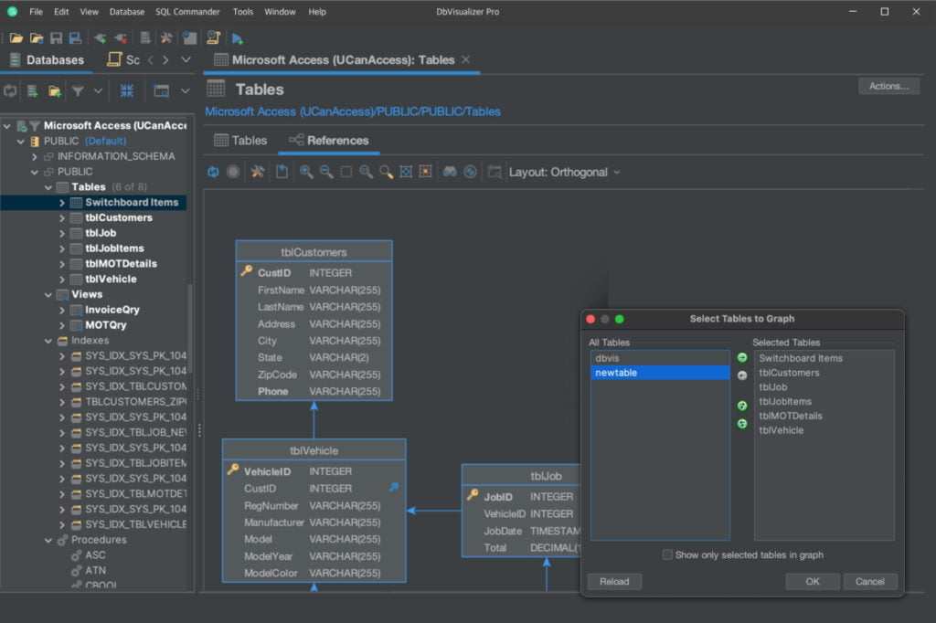Click the CustID foreign key arrow in tblVehicle
This screenshot has height=623, width=936.
tap(393, 488)
